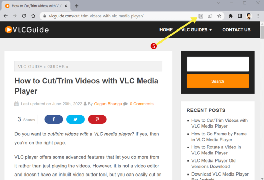The width and height of the screenshot is (264, 180).
Task: Open CONTACT US page
Action: point(236,30)
